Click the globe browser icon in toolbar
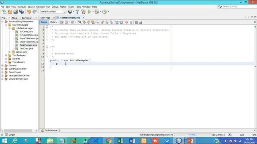Image resolution: width=257 pixels, height=144 pixels. [70, 12]
